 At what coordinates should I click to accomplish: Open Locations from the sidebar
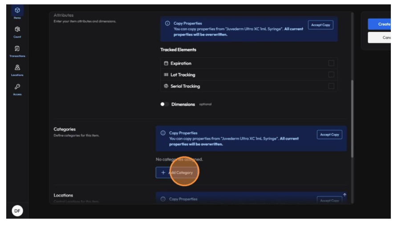click(x=17, y=70)
